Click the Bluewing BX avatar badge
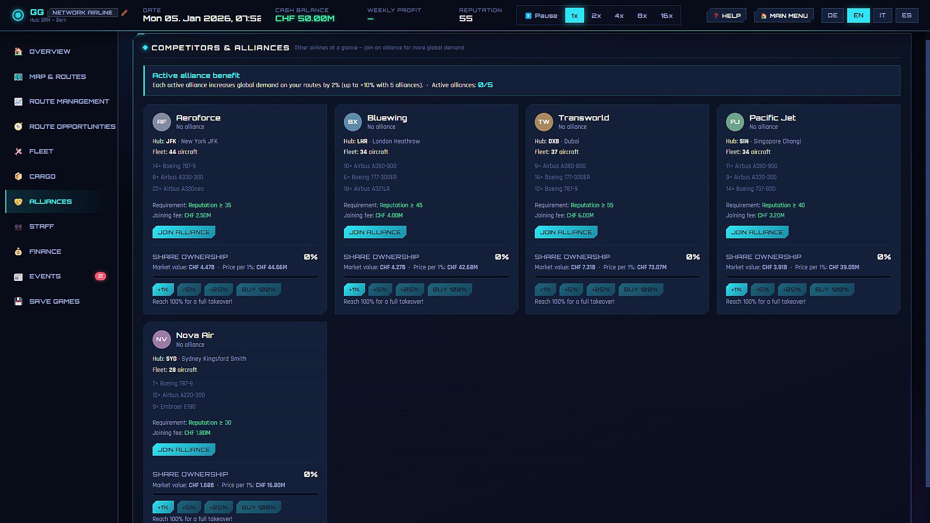 point(353,122)
